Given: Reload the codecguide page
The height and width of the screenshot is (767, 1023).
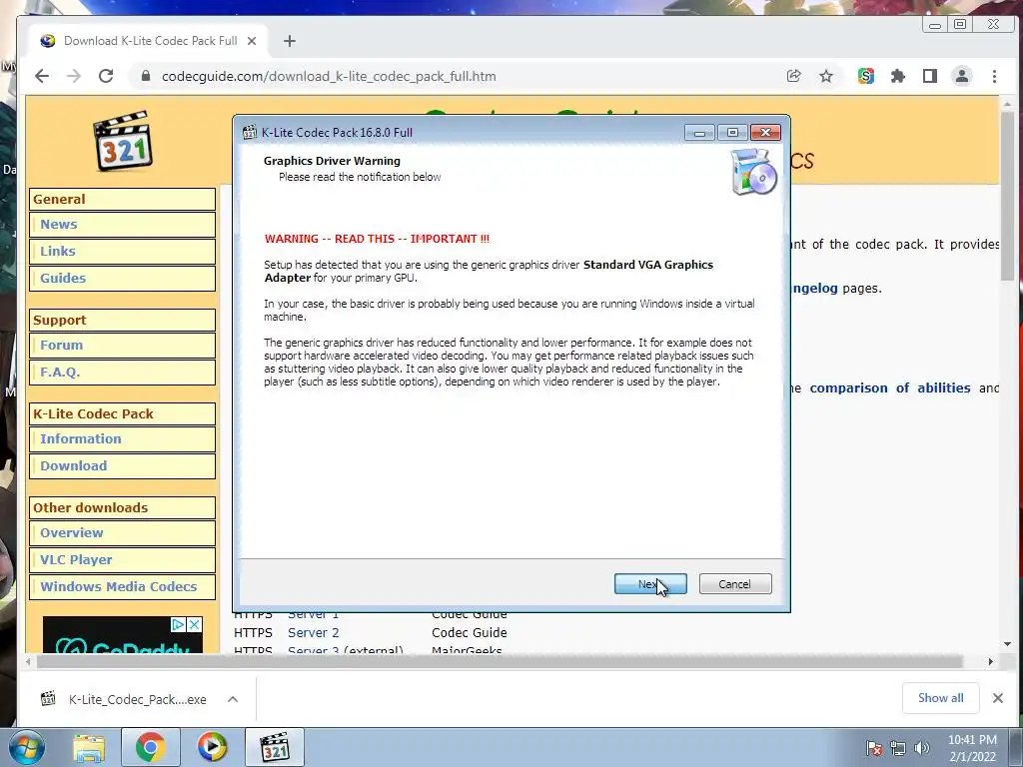Looking at the screenshot, I should click(x=106, y=76).
